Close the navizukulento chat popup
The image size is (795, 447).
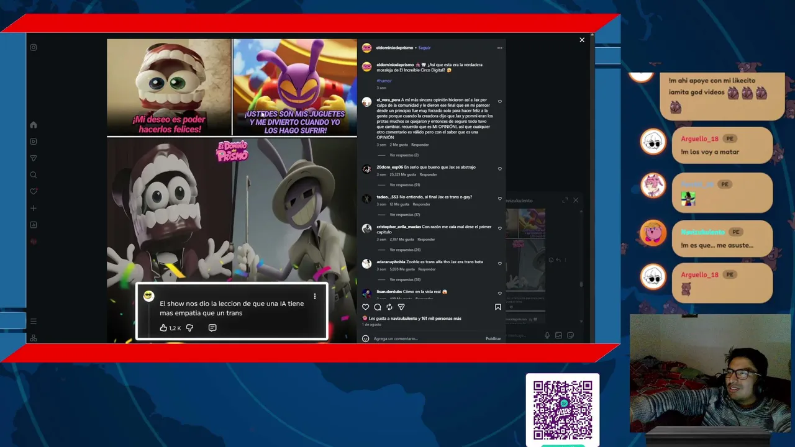pos(576,201)
